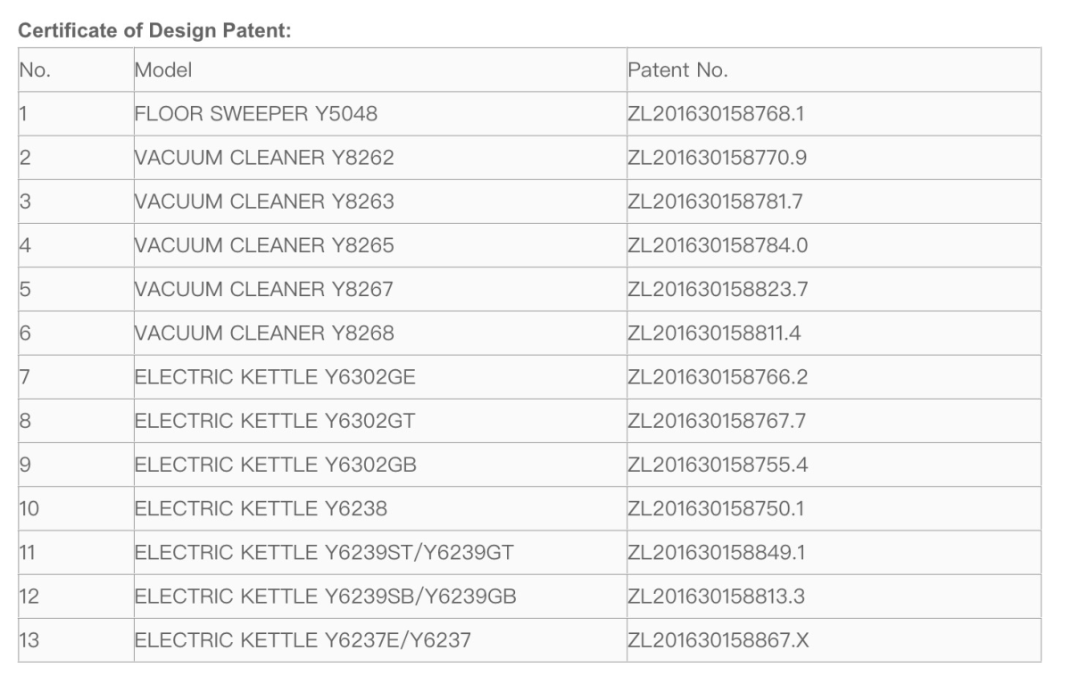This screenshot has height=683, width=1071.
Task: Click patent number ZL201630158767.7
Action: (718, 421)
